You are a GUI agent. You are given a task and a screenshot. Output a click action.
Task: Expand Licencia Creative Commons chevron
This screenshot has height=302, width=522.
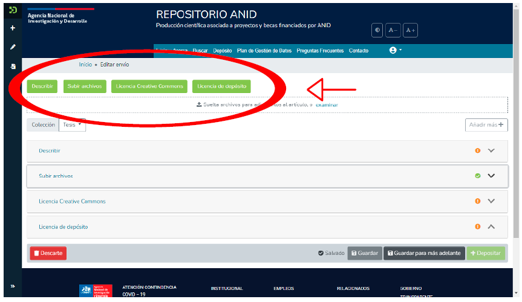pos(491,201)
